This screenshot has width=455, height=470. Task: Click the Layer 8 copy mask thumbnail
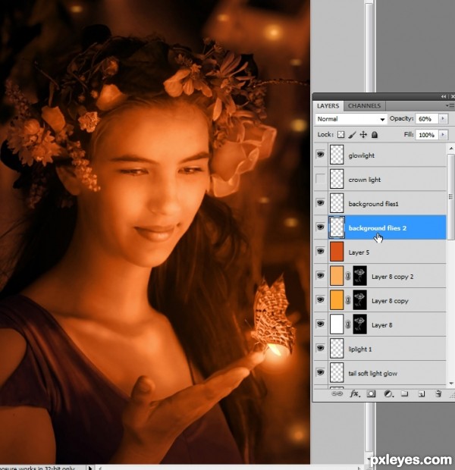tap(359, 299)
